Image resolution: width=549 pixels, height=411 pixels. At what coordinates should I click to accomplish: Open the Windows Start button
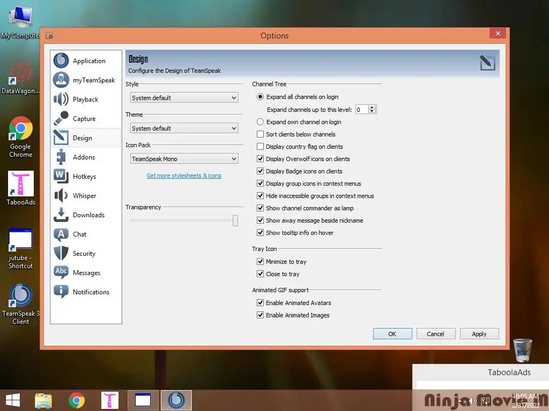coord(13,400)
